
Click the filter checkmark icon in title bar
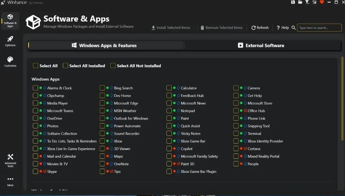[x=307, y=2]
